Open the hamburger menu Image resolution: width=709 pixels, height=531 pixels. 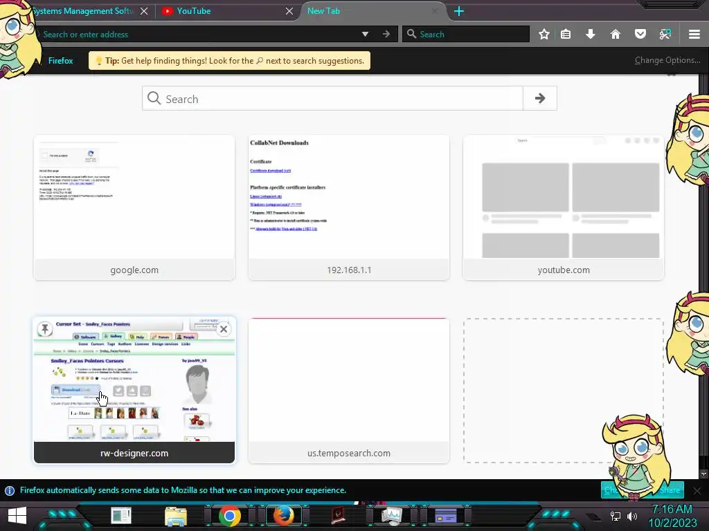[x=694, y=35]
